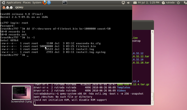Close the QEMU window

click(4, 7)
